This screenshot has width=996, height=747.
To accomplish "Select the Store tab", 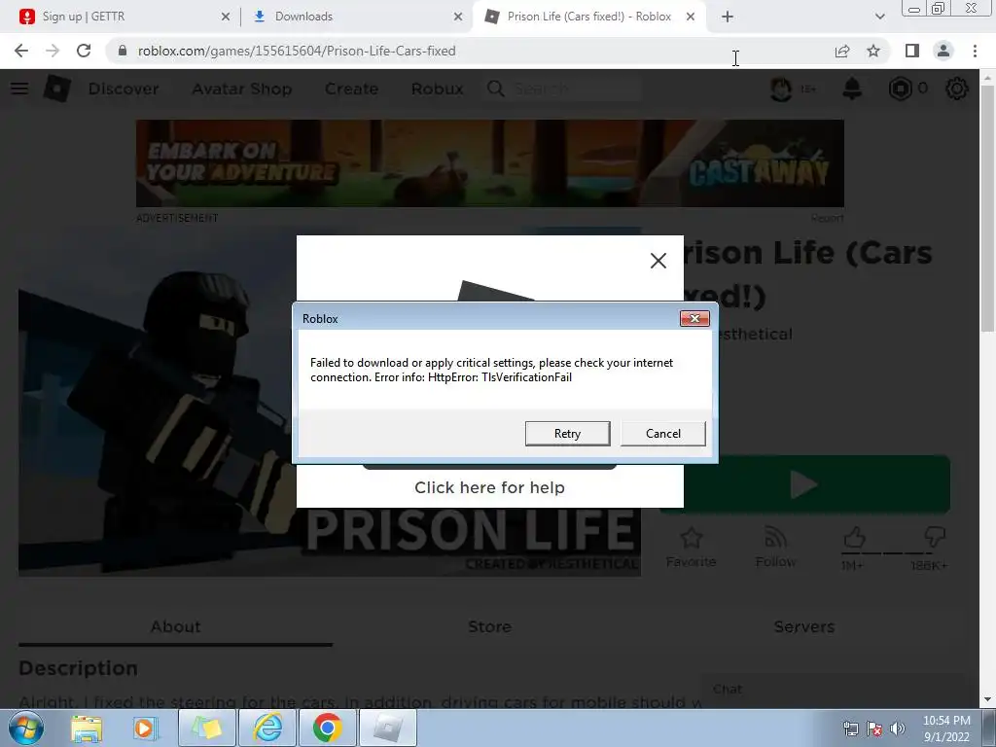I will click(x=489, y=627).
